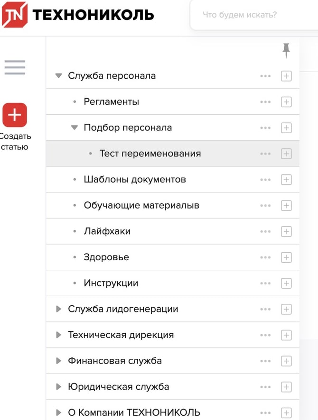Collapse the Подбор персонала subsection
This screenshot has height=420, width=318.
click(x=75, y=128)
